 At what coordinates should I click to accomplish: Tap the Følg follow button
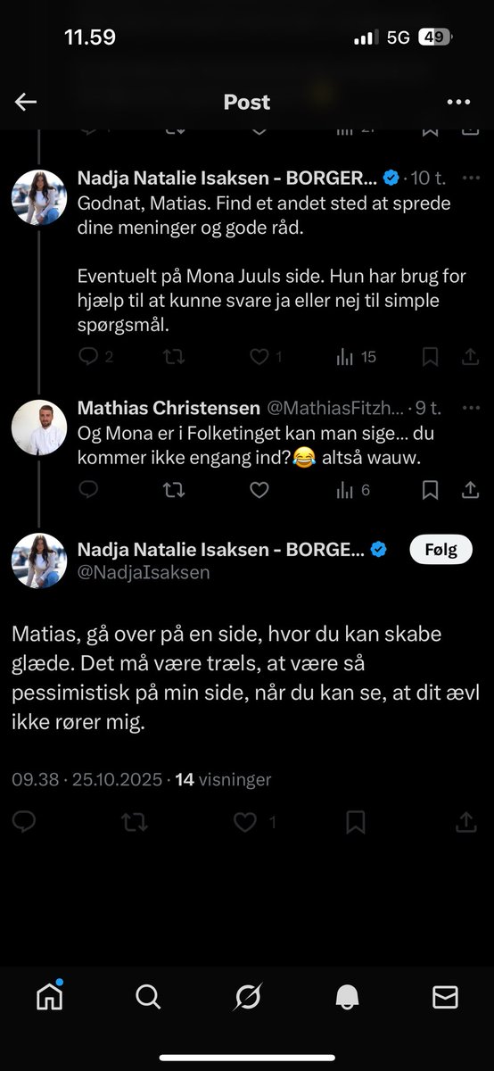[x=440, y=551]
